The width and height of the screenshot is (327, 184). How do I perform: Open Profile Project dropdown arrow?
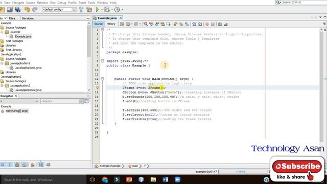(122, 10)
